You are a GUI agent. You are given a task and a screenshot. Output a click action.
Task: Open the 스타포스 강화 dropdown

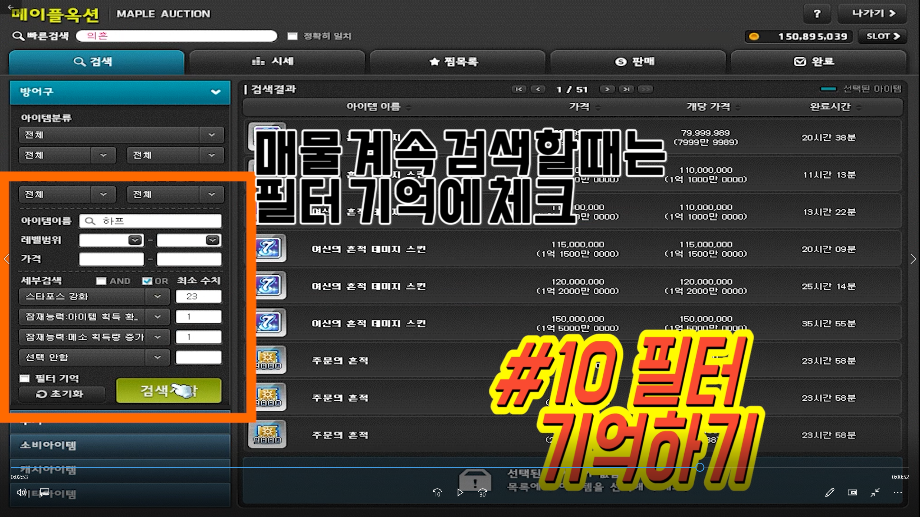[x=157, y=296]
